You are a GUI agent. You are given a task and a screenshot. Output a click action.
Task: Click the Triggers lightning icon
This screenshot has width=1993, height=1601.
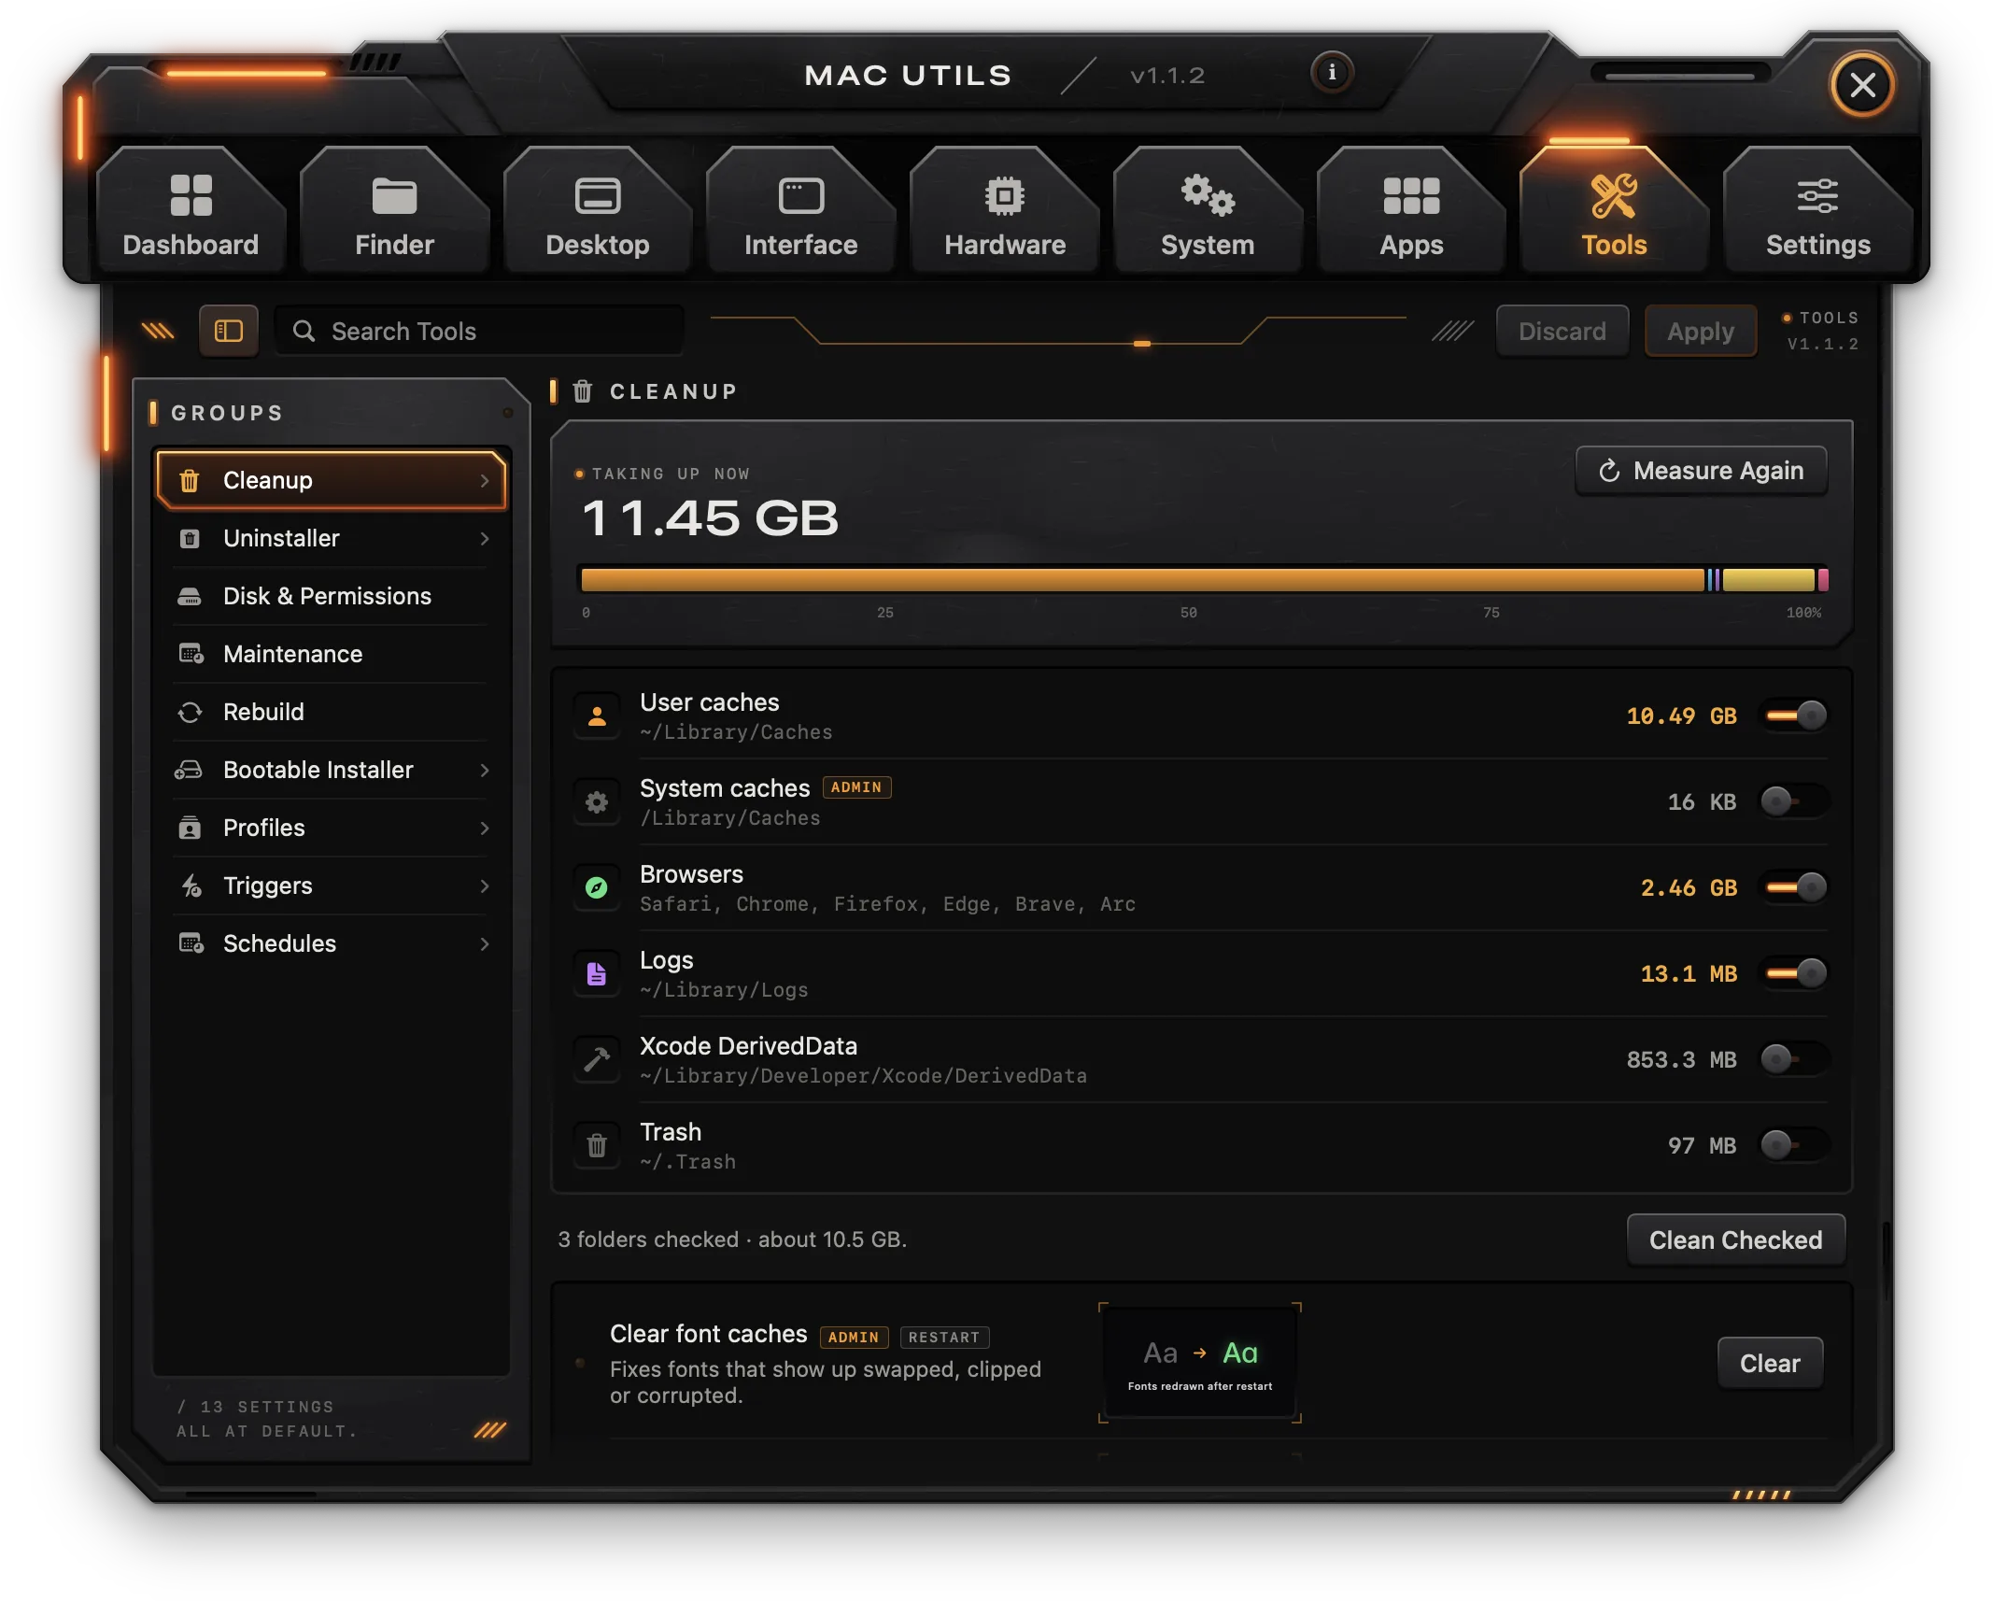tap(191, 886)
